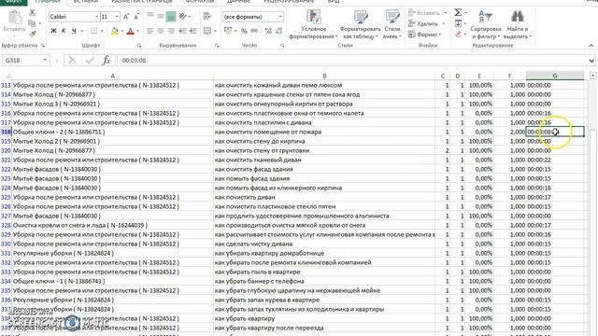Apply the yellow fill color bucket

coord(114,31)
